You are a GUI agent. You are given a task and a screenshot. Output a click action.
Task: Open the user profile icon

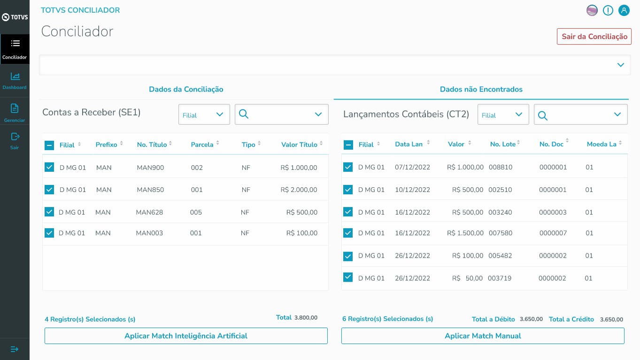pyautogui.click(x=624, y=10)
